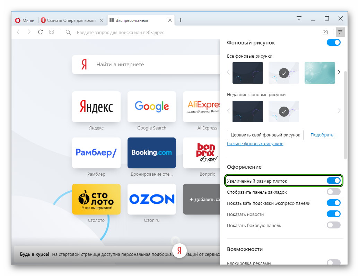Screen dimensions: 359x276
Task: Toggle Блокировка рекламы switch
Action: tap(334, 262)
